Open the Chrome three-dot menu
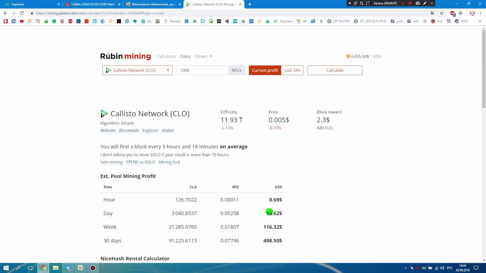 click(480, 13)
